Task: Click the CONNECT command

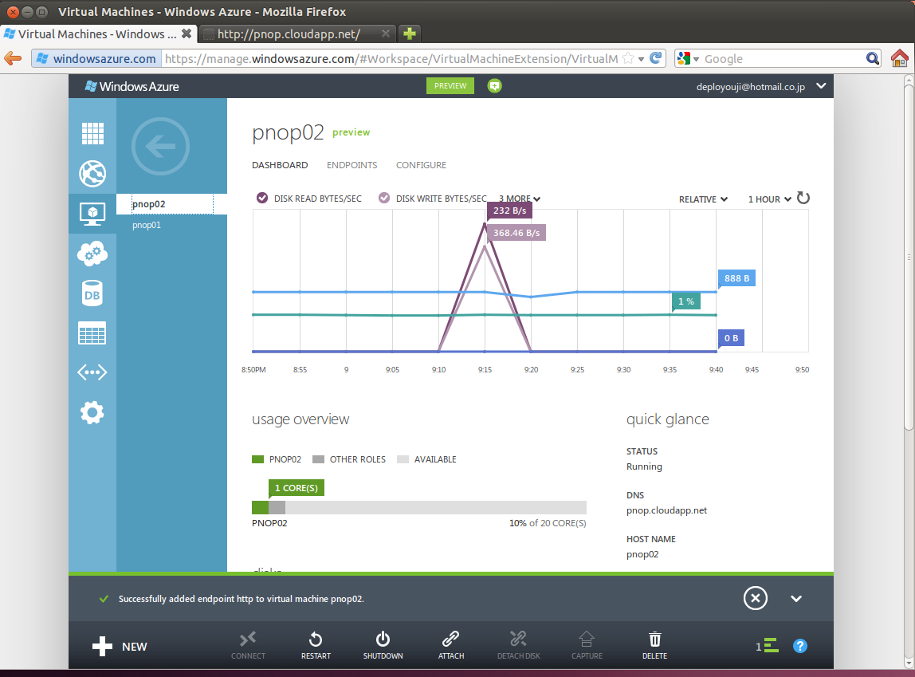Action: tap(248, 645)
